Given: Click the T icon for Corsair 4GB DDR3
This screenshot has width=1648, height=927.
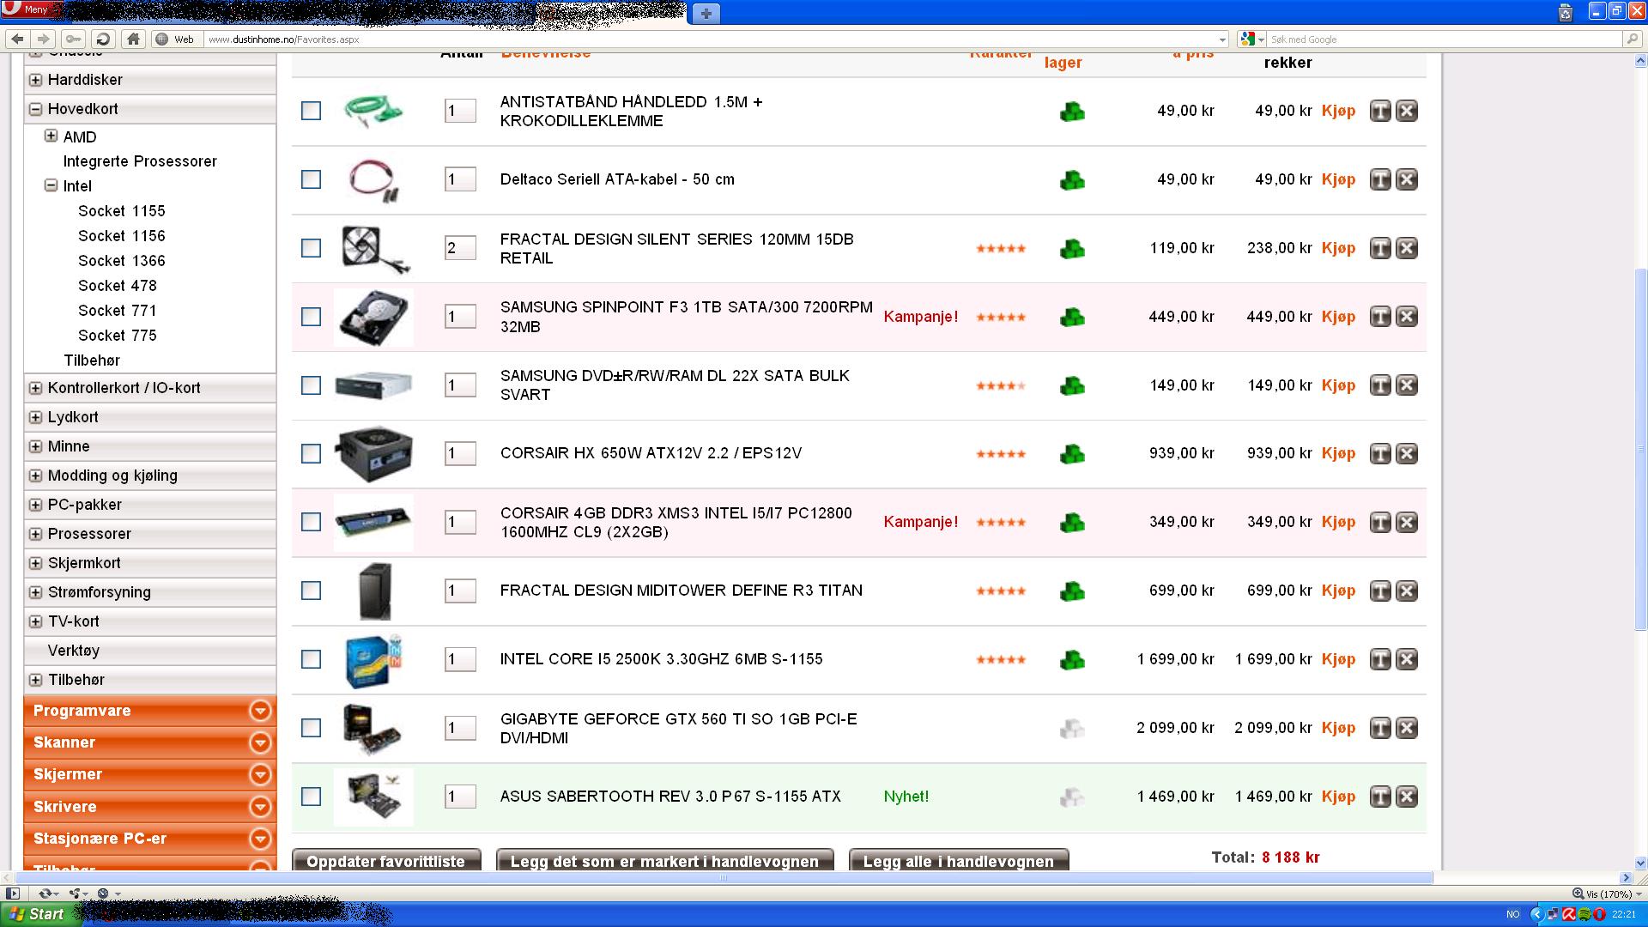Looking at the screenshot, I should pyautogui.click(x=1380, y=522).
